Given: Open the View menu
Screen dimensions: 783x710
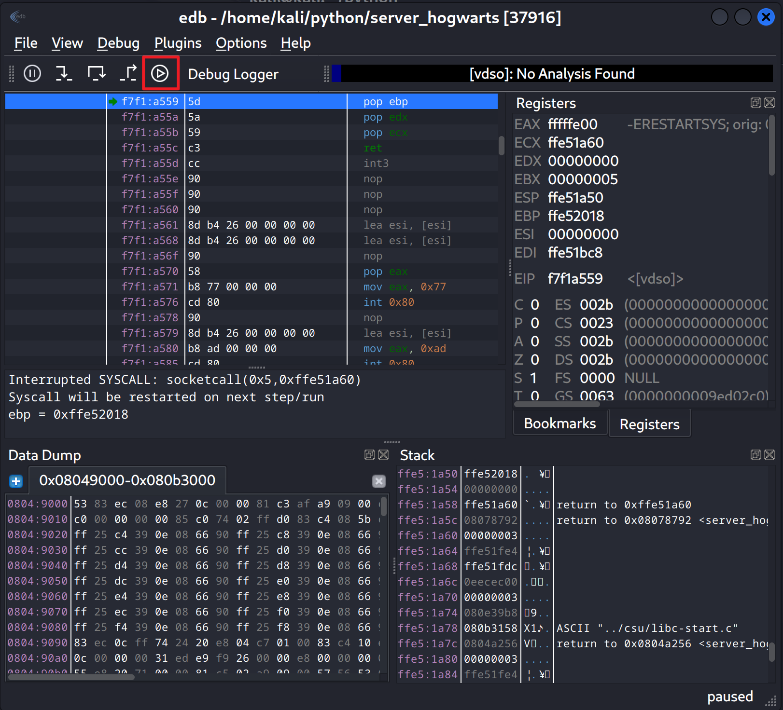Looking at the screenshot, I should (67, 43).
